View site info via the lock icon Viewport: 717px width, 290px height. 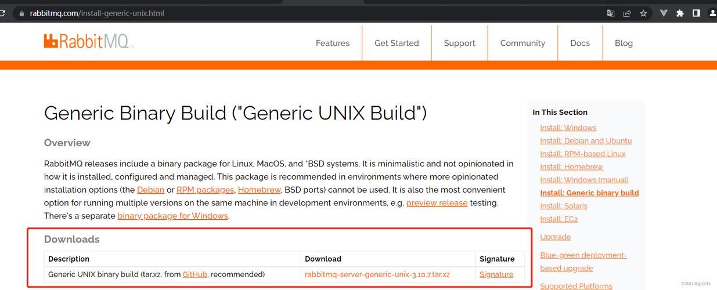(21, 13)
